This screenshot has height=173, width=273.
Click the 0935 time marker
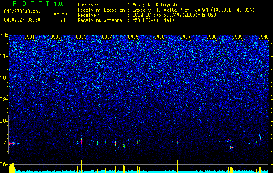[x=133, y=37]
